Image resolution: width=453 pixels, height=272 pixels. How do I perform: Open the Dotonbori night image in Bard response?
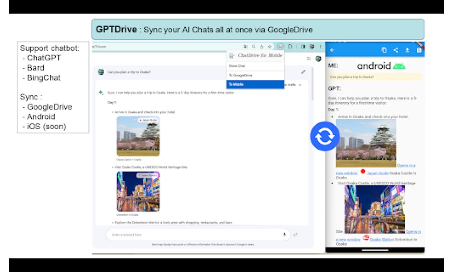(x=138, y=191)
